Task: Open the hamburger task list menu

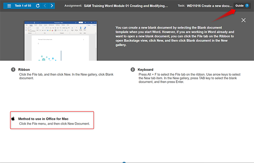Action: tap(9, 6)
